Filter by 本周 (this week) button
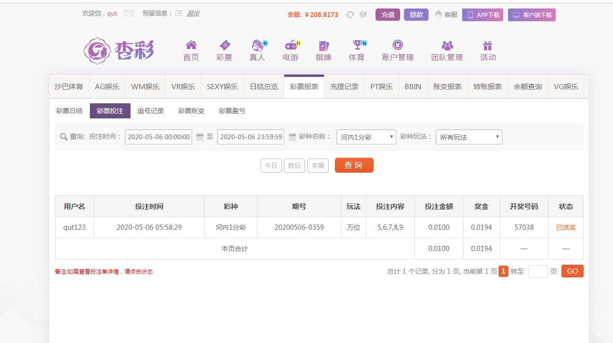The image size is (613, 343). 318,166
